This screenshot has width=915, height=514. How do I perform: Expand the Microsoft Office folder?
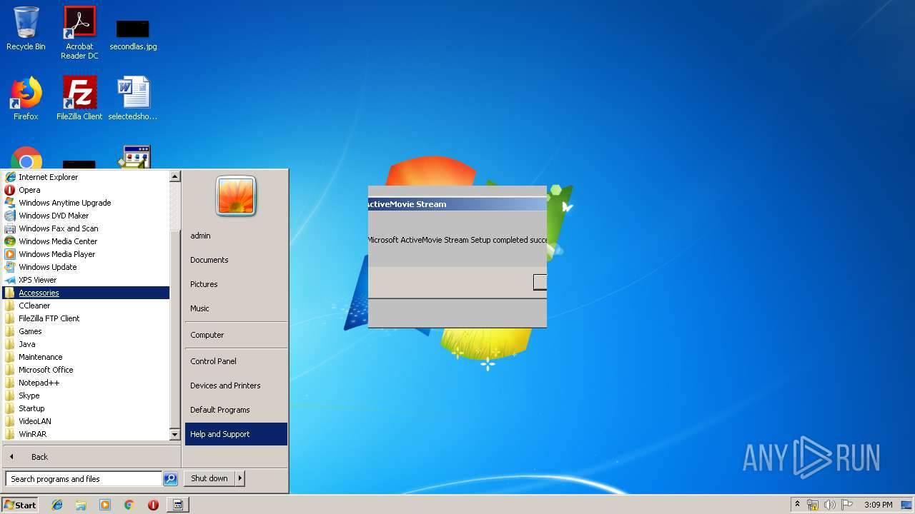[x=86, y=370]
